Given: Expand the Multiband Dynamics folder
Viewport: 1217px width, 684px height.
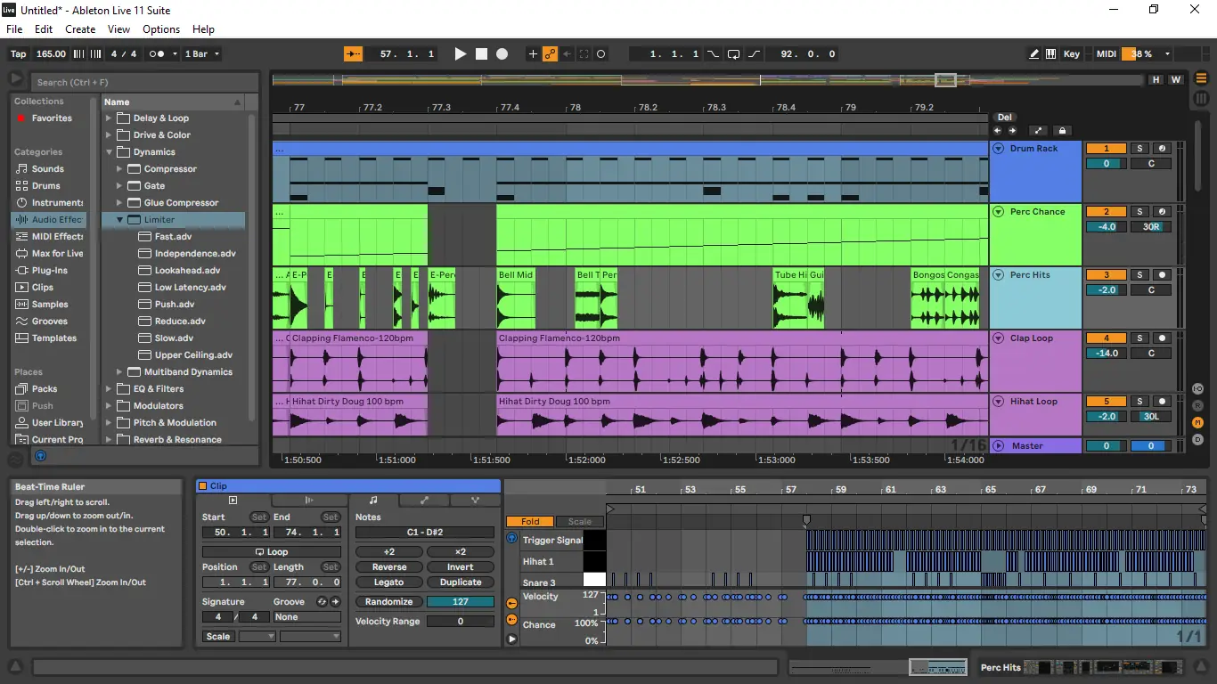Looking at the screenshot, I should 120,372.
